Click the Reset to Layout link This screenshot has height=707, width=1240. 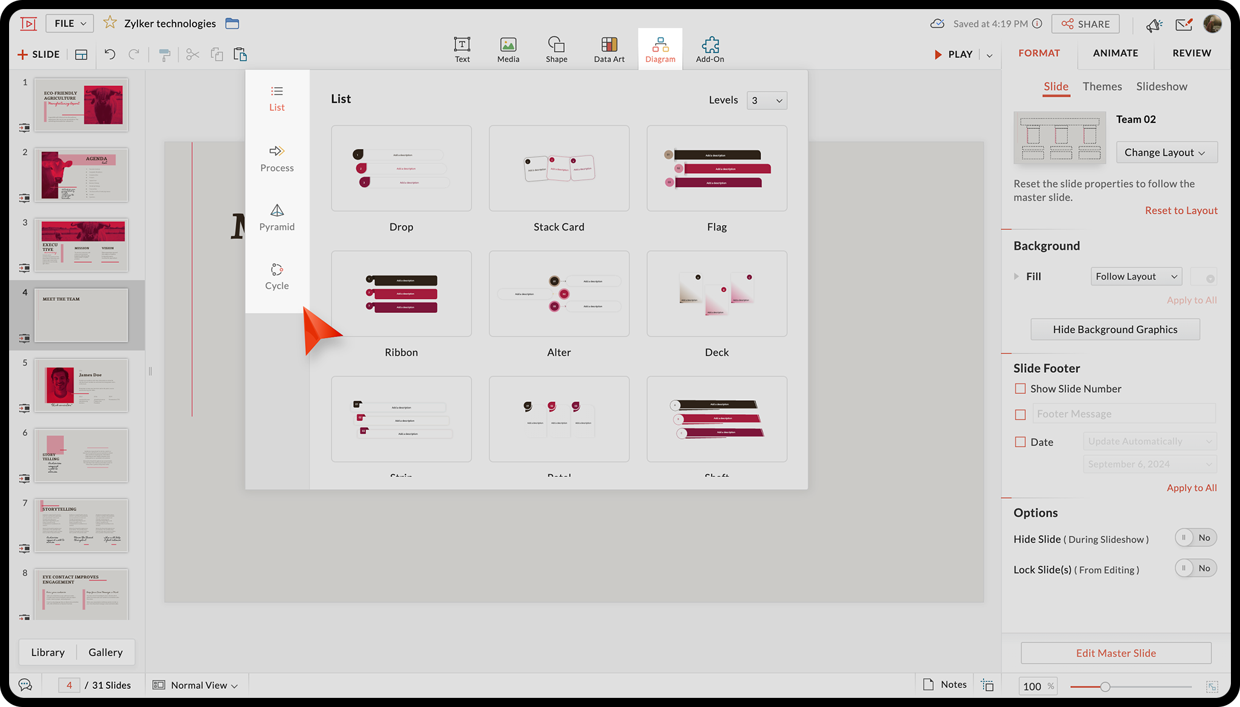[1181, 211]
